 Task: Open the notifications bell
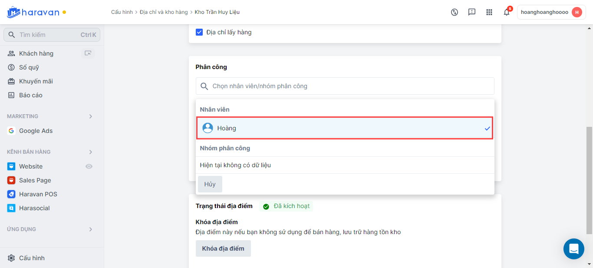pyautogui.click(x=506, y=12)
